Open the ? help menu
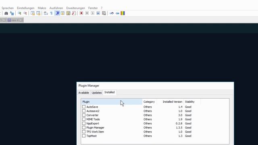 [x=102, y=8]
